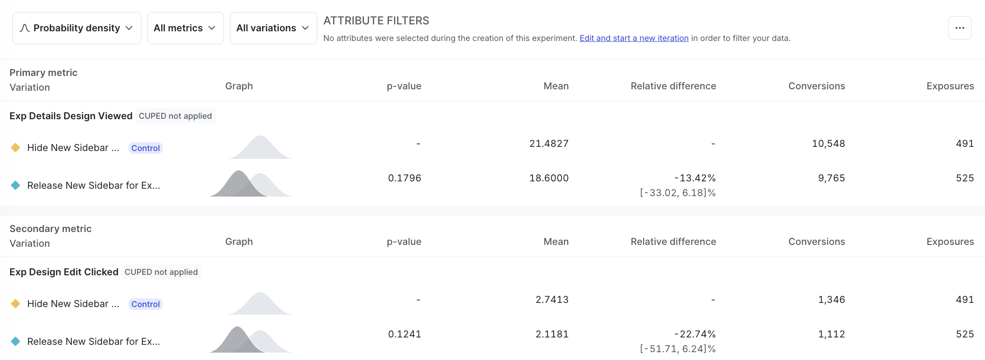This screenshot has width=985, height=360.
Task: Click the overlapping density graph for Release New Sidebar
Action: click(250, 184)
